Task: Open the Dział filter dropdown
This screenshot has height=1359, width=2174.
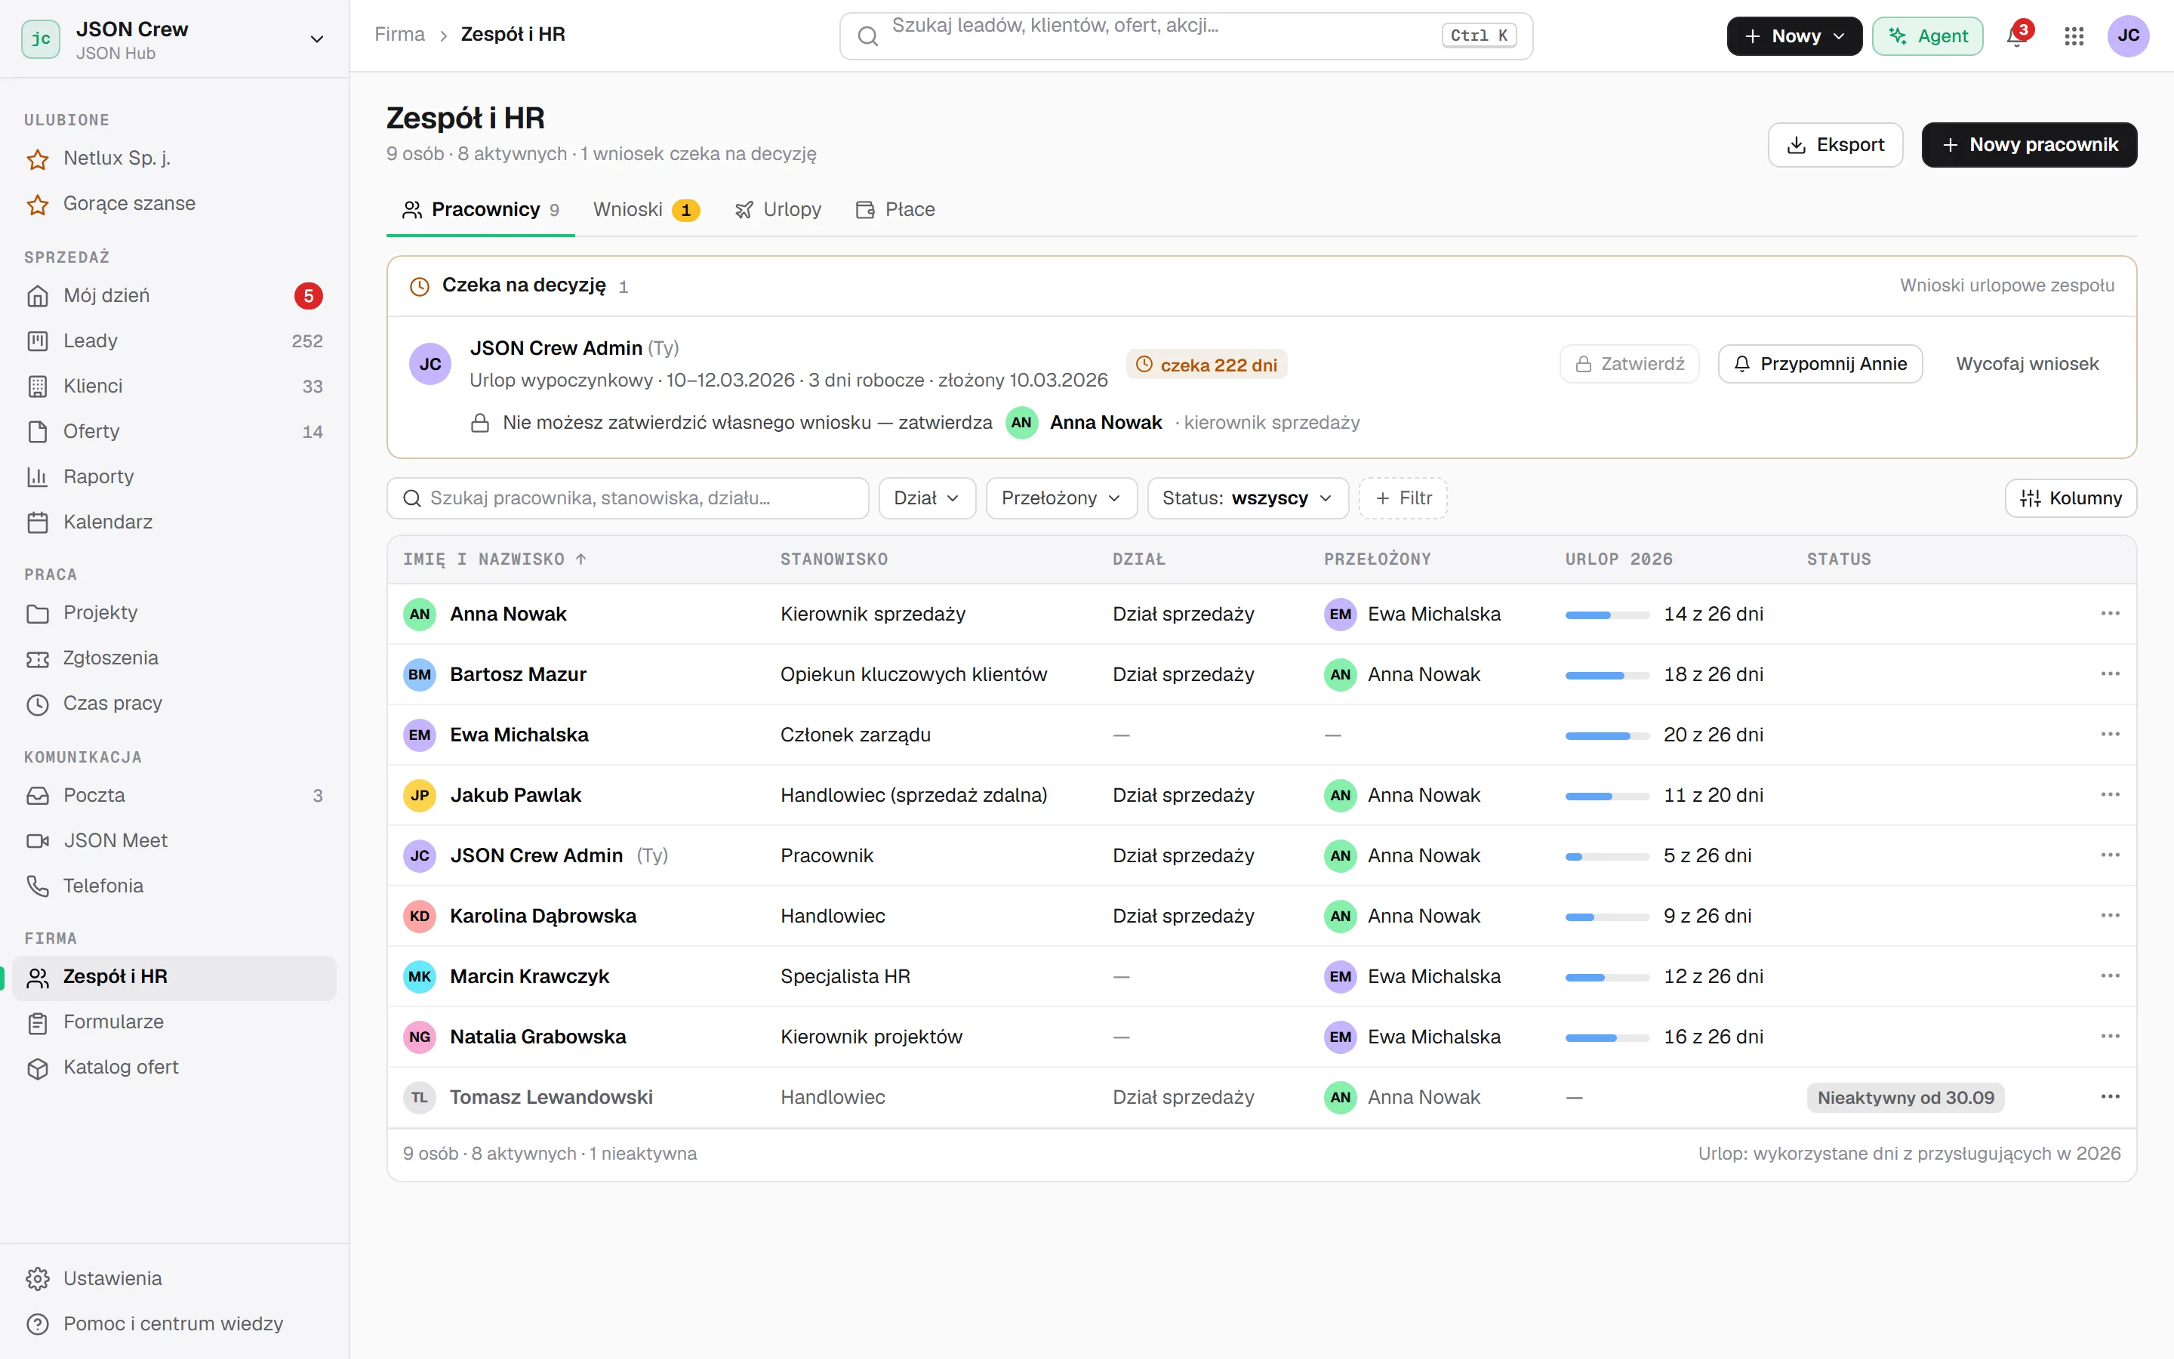Action: pos(927,498)
